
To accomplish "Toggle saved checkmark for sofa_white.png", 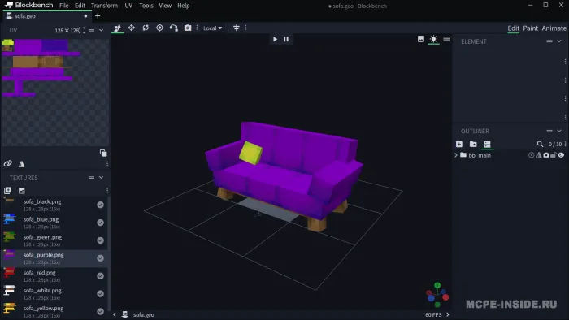I will coord(101,293).
